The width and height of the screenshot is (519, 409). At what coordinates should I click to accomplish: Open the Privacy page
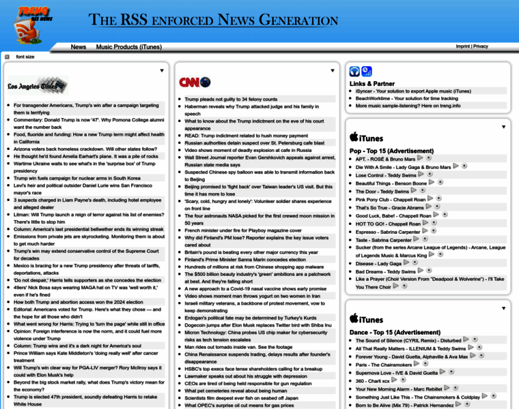(481, 46)
